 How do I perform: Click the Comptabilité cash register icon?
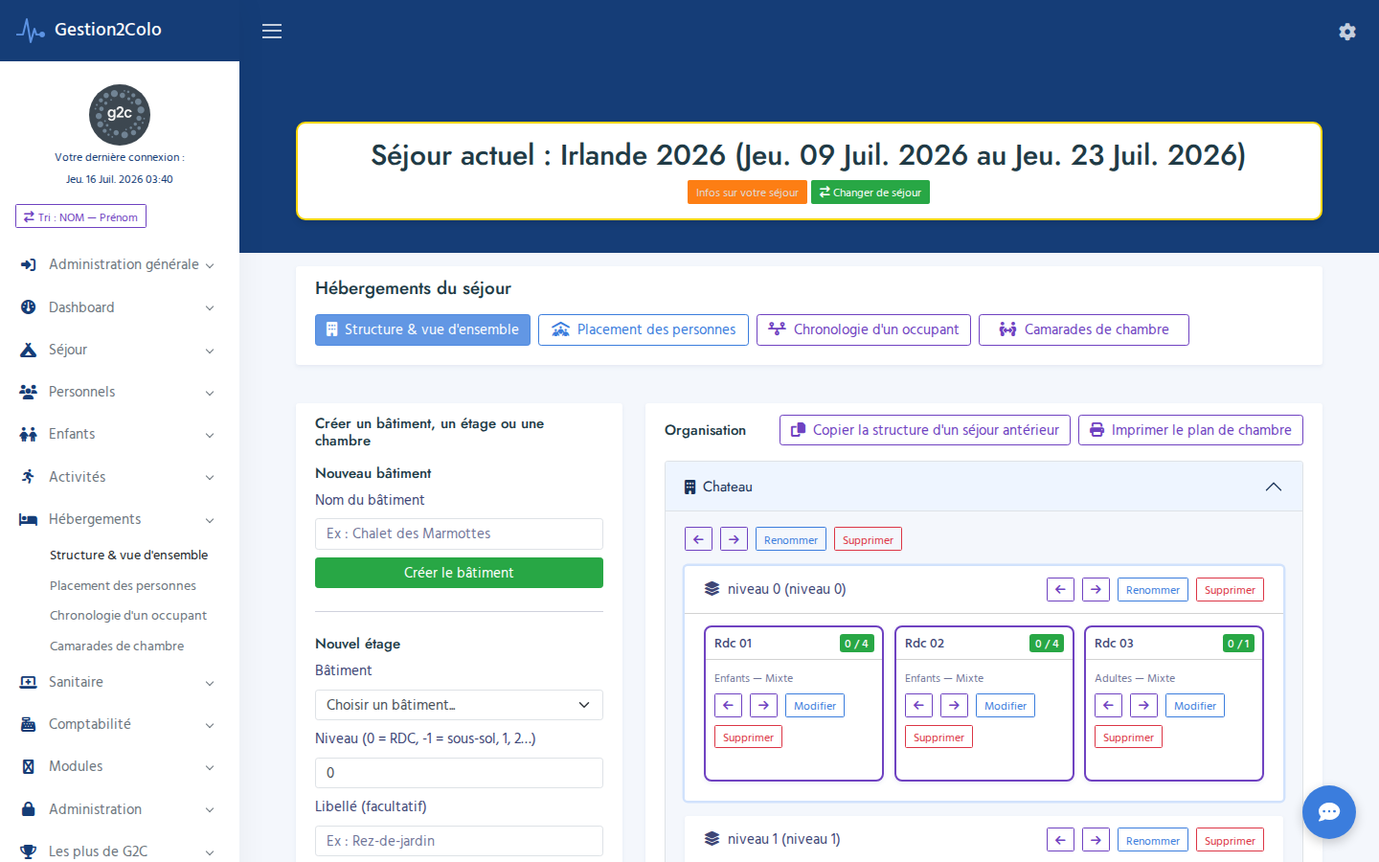28,724
